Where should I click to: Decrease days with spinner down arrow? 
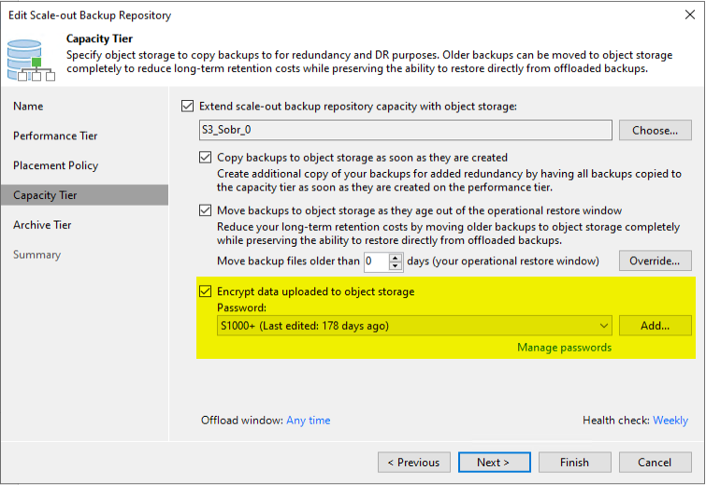click(x=396, y=266)
